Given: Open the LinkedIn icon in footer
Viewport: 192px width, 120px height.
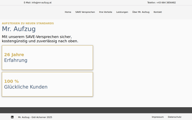Looking at the screenshot, I should coord(12,117).
